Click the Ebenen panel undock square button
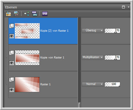 [123, 7]
